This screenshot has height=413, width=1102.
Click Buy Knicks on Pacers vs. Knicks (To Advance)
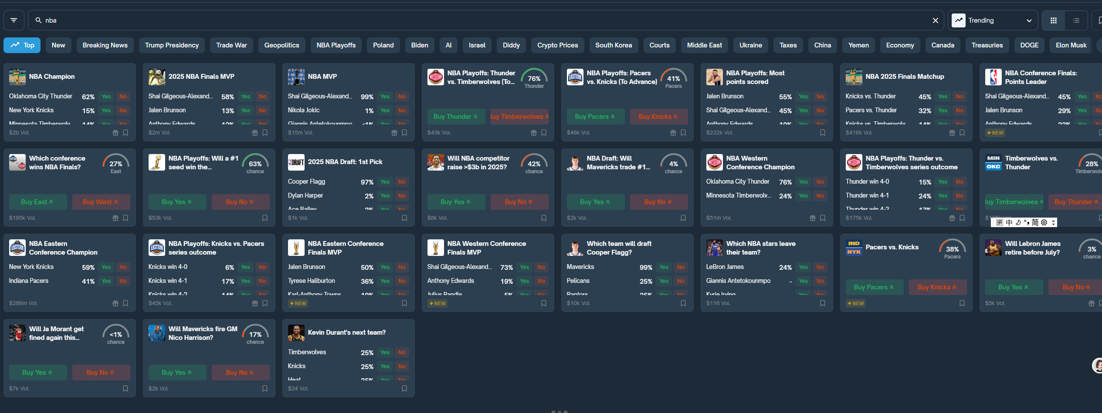click(x=659, y=117)
